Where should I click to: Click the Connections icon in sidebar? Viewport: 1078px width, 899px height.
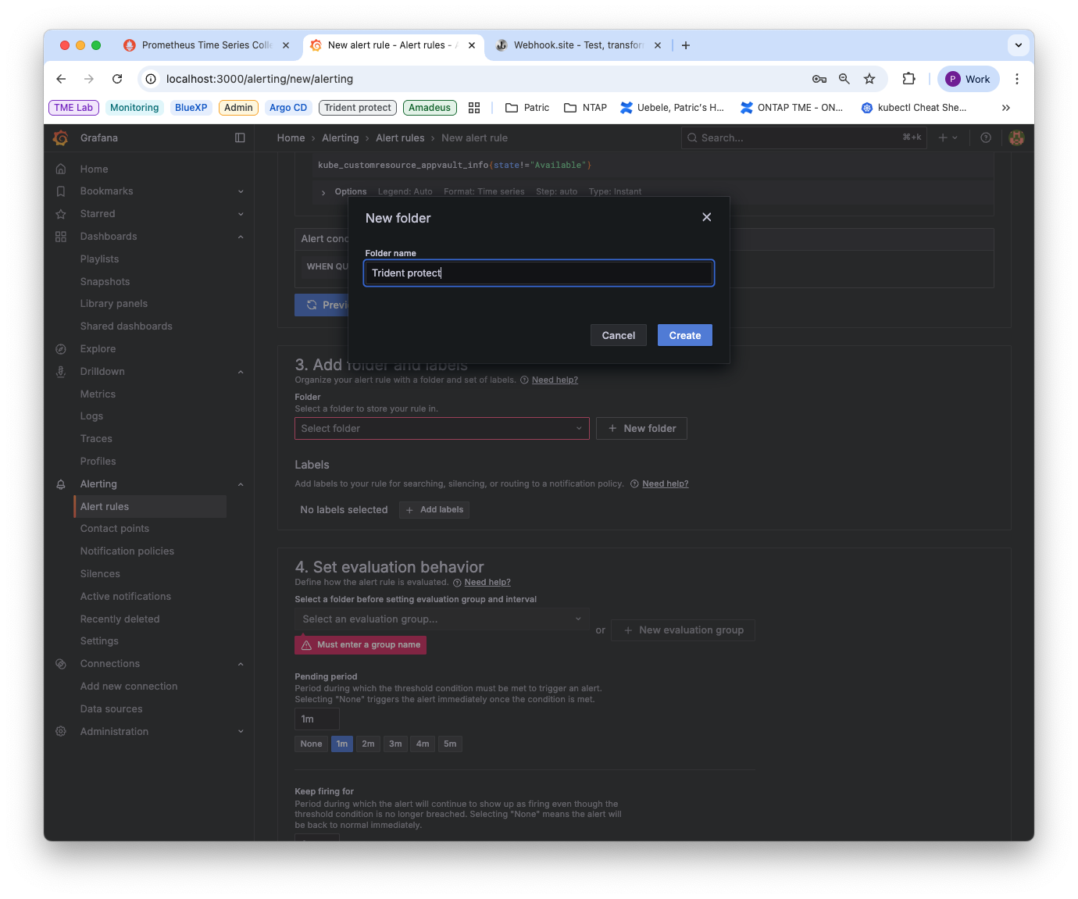[61, 664]
